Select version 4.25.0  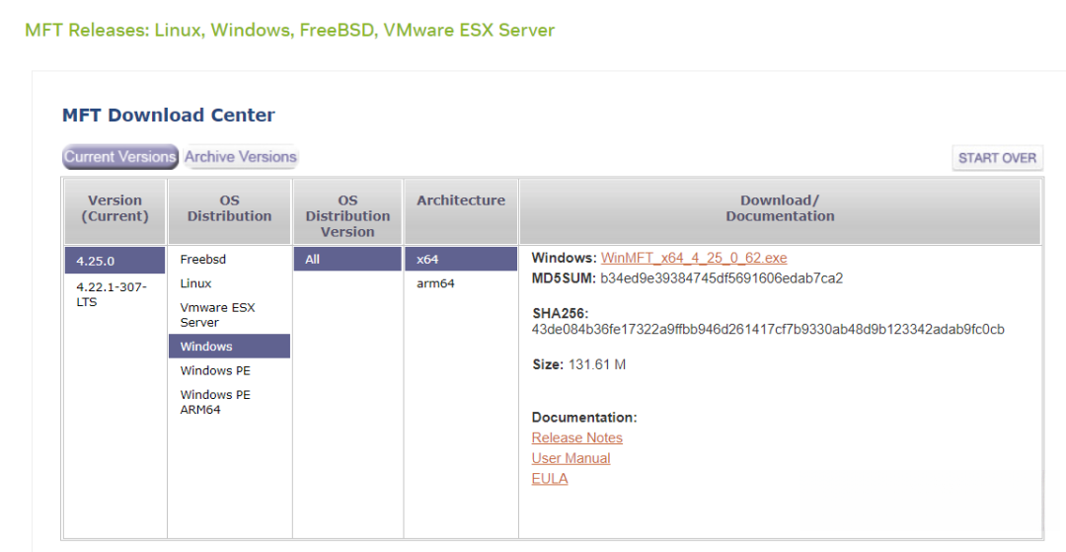[114, 261]
